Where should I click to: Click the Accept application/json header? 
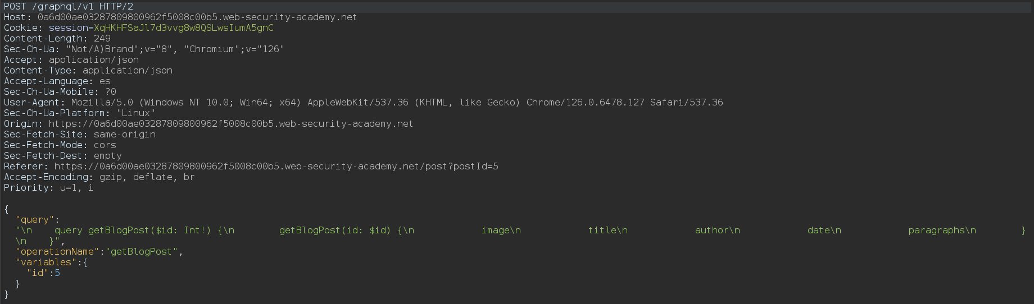coord(71,60)
